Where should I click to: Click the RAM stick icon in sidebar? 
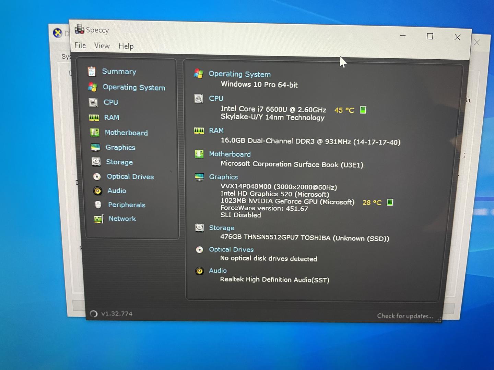click(x=94, y=118)
